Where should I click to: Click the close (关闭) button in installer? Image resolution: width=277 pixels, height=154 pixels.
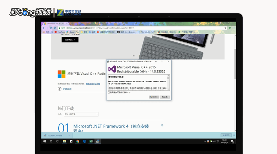(164, 97)
